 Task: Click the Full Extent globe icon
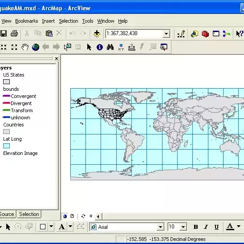pos(36,47)
